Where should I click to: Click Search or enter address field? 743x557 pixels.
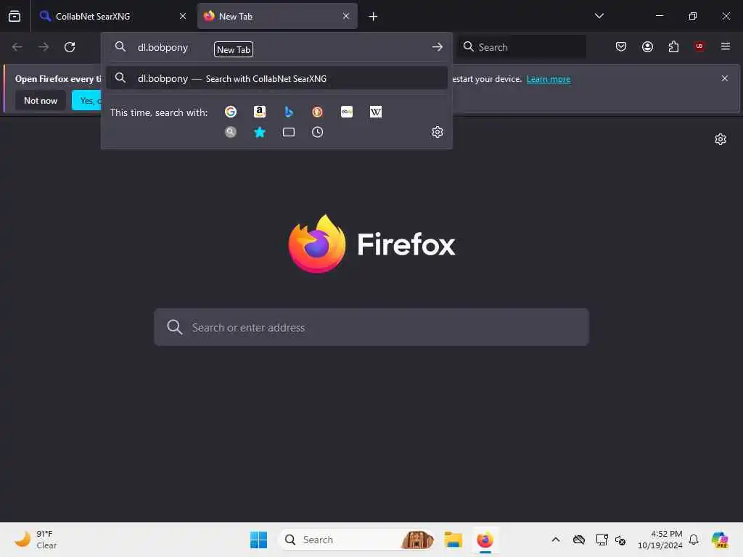coord(371,327)
